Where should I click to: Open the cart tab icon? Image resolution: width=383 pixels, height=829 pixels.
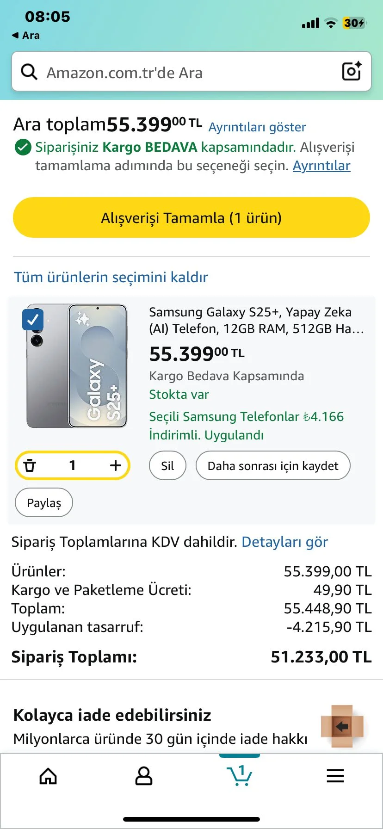coord(240,775)
